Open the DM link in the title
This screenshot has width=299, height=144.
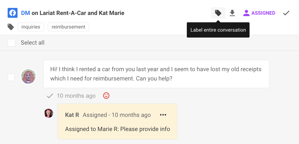pyautogui.click(x=25, y=13)
